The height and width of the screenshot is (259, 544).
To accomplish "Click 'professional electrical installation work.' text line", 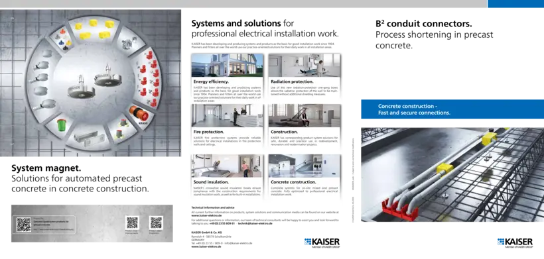I will (265, 34).
